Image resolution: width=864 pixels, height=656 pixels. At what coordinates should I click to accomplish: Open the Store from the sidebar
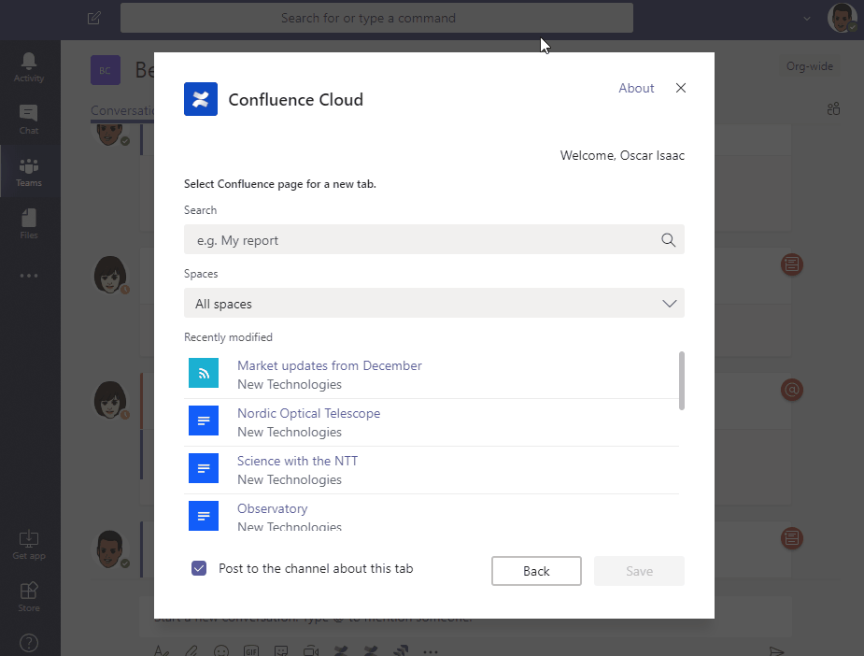[29, 596]
